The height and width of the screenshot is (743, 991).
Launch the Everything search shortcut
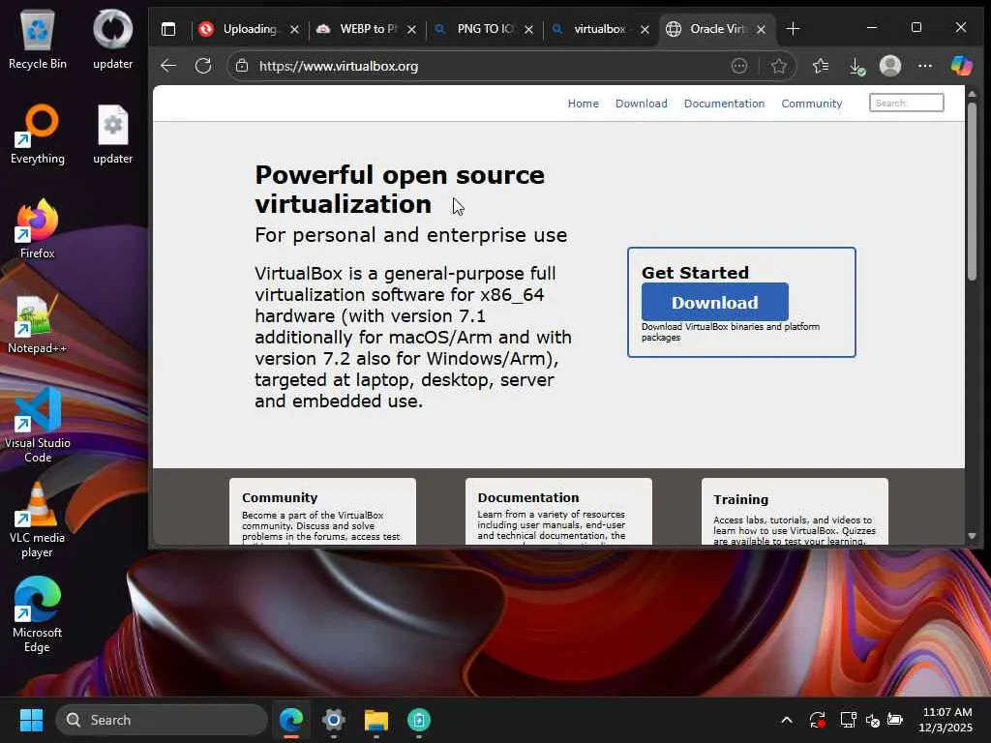pos(38,134)
